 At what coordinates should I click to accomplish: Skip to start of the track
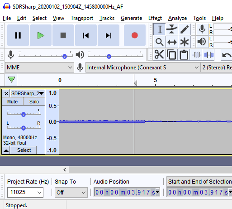tap(86, 35)
